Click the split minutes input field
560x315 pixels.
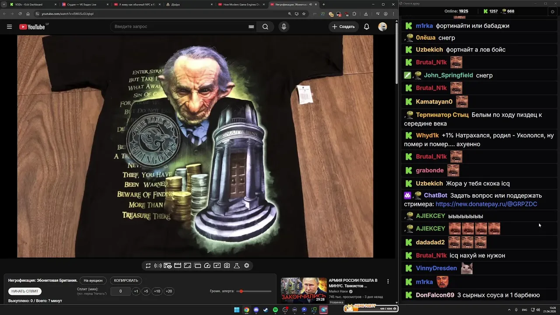pyautogui.click(x=120, y=291)
